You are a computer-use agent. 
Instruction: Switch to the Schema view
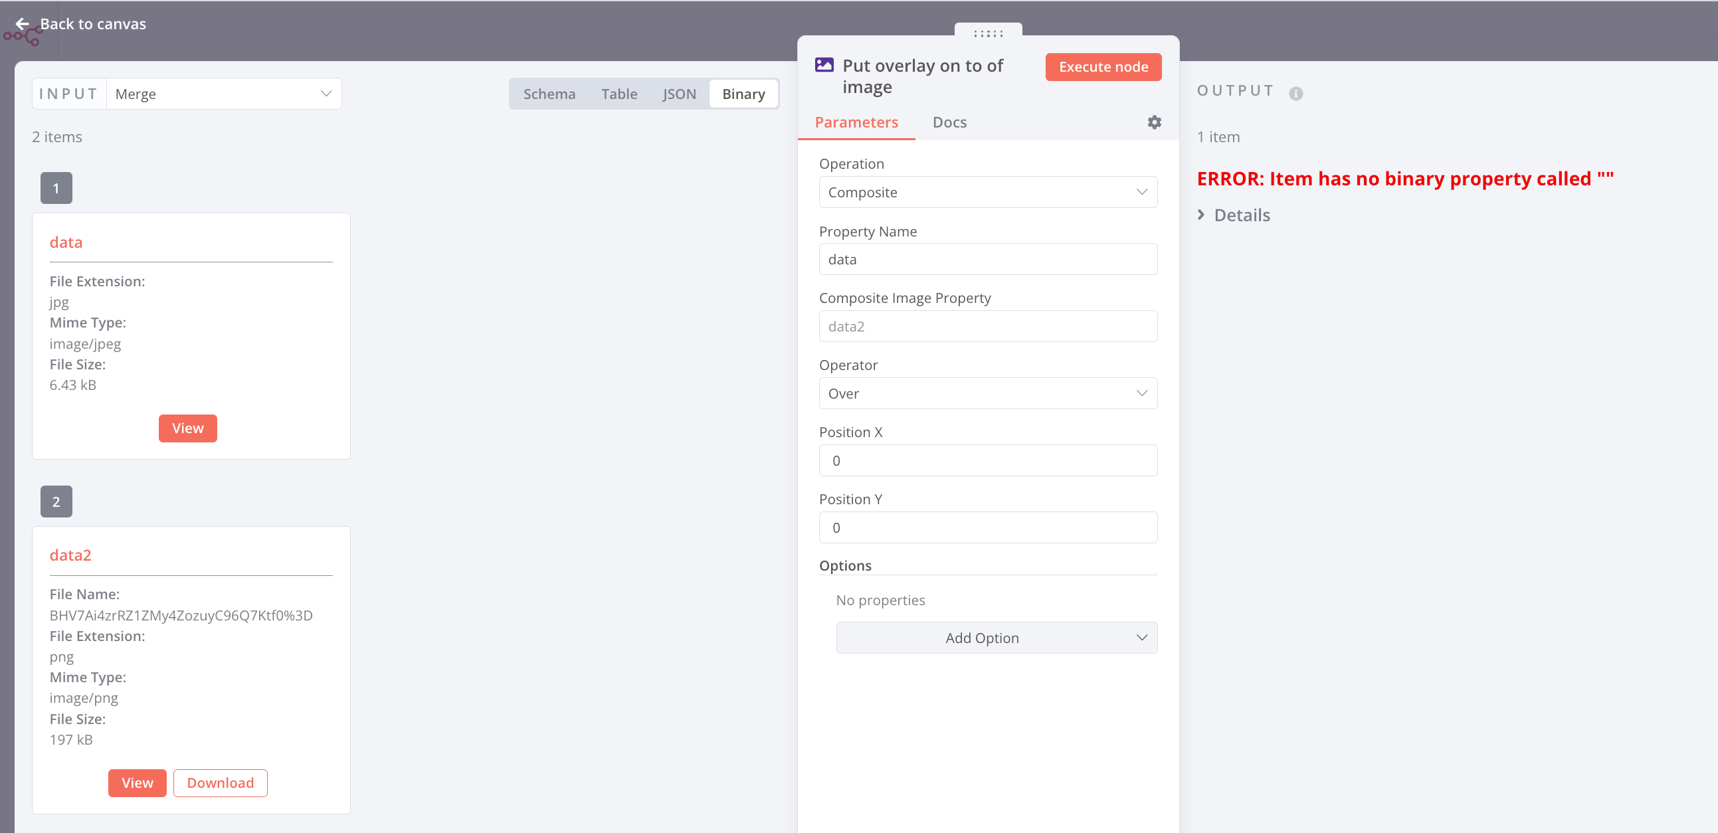pyautogui.click(x=549, y=94)
